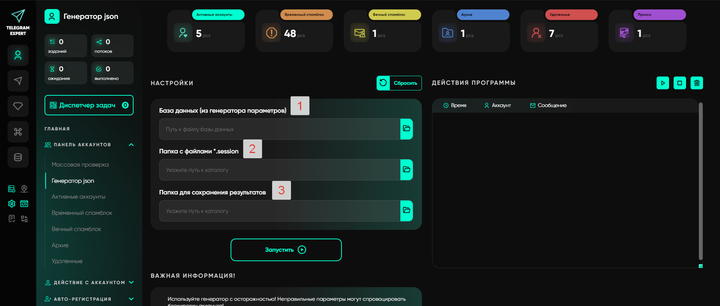This screenshot has width=720, height=306.
Task: Click the Сбросить reset button
Action: coord(399,83)
